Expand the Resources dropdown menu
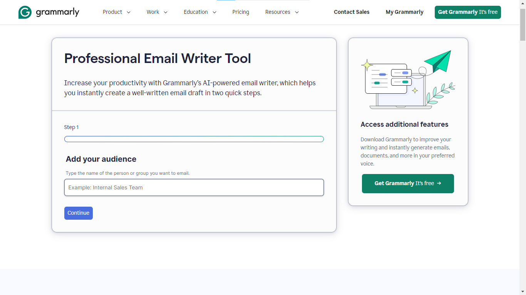This screenshot has width=526, height=295. click(x=282, y=12)
